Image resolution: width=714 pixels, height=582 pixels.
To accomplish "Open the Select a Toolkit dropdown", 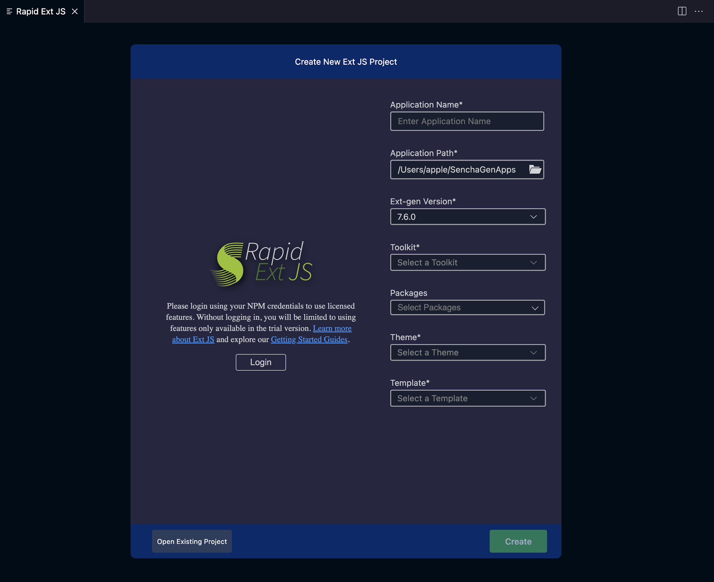I will [468, 262].
